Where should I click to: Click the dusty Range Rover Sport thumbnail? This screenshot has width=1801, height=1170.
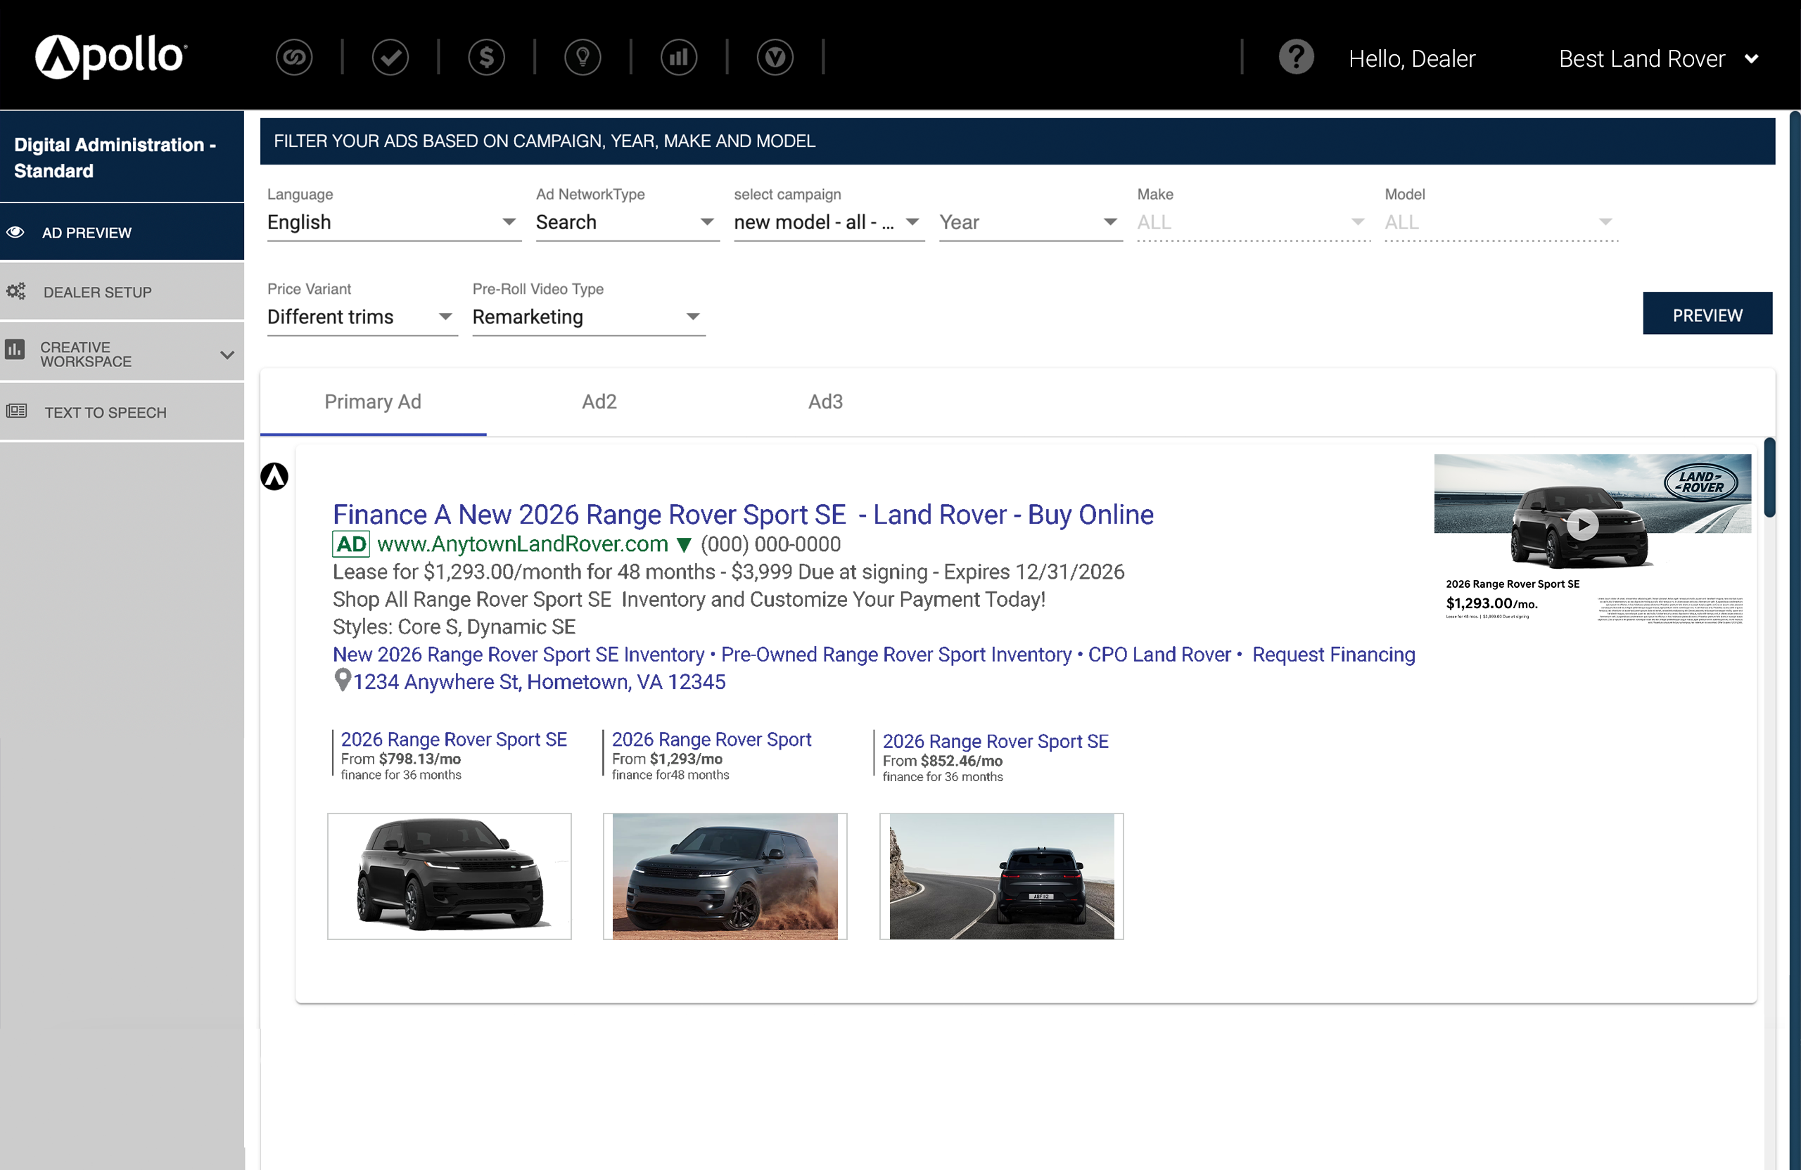click(724, 876)
